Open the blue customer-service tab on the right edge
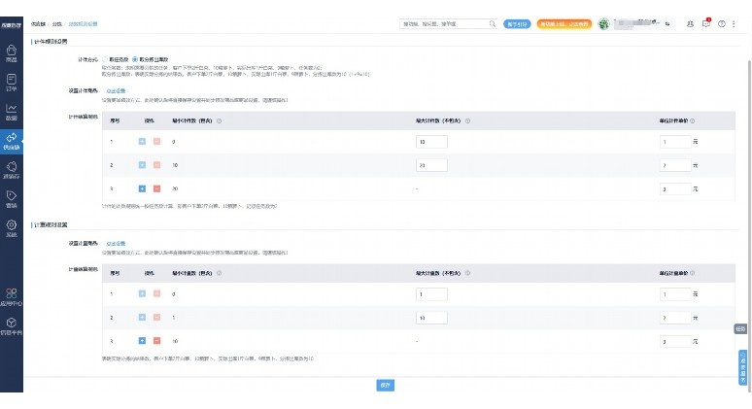 point(742,367)
